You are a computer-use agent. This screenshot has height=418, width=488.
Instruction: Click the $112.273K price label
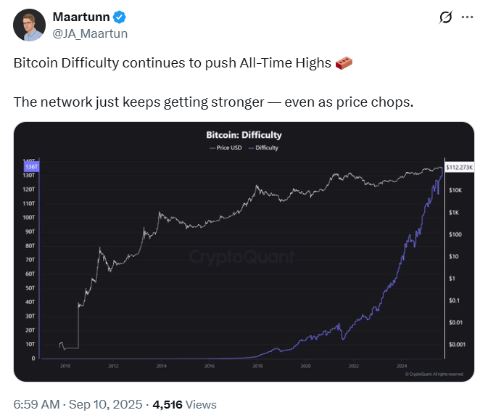coord(459,167)
